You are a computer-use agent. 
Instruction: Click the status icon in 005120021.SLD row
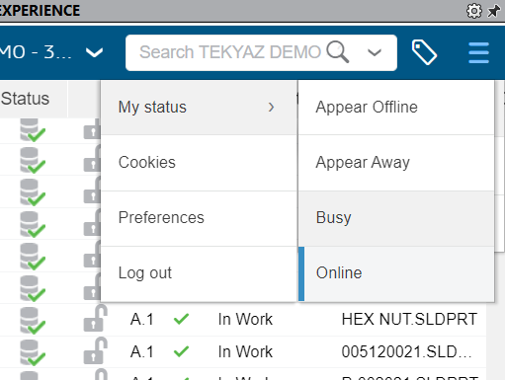33,352
